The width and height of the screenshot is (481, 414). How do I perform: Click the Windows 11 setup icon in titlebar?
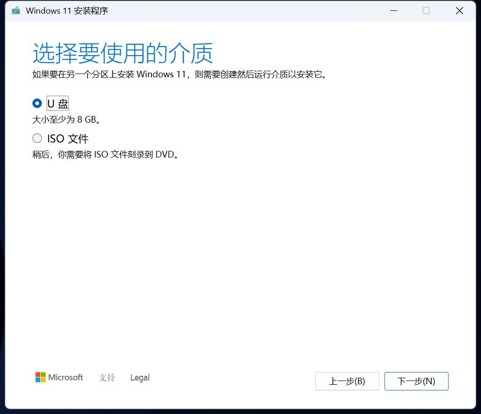(x=15, y=10)
